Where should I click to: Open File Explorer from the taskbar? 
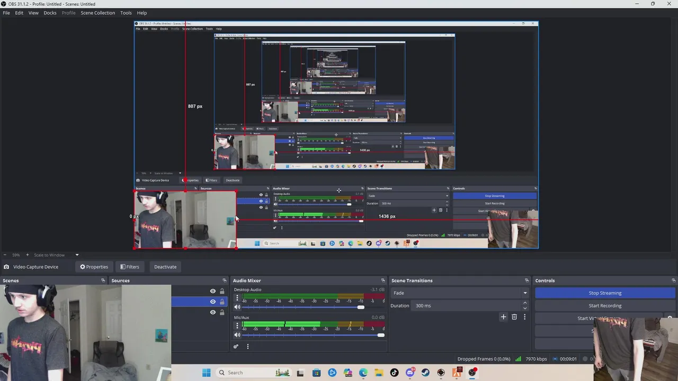(x=378, y=373)
